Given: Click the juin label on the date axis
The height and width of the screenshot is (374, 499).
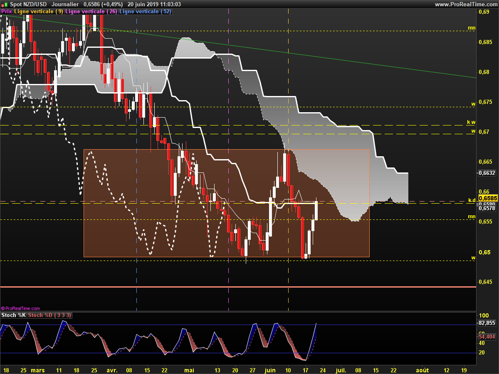Looking at the screenshot, I should tap(270, 369).
